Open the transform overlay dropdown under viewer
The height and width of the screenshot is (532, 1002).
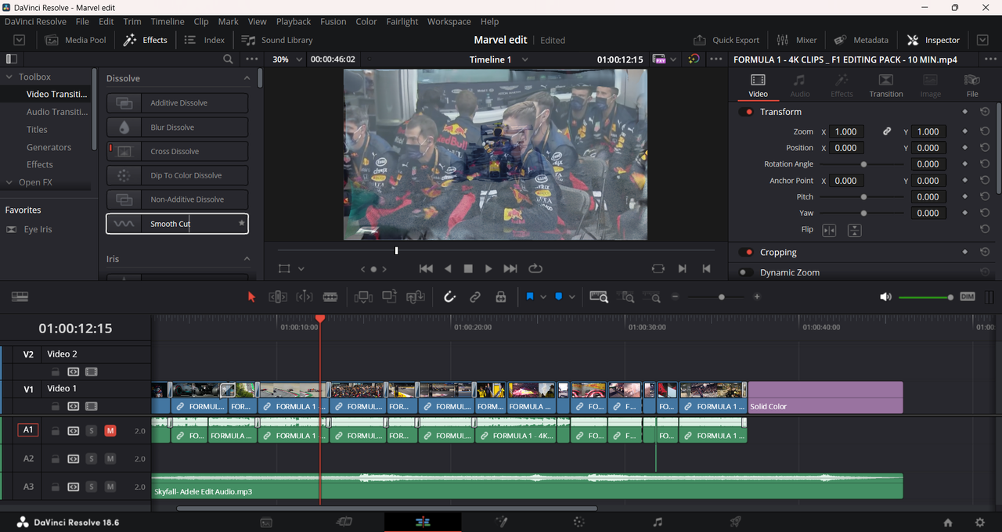point(301,268)
